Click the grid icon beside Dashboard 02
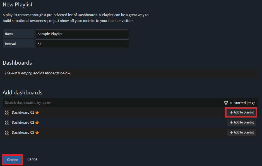The image size is (262, 166). (7, 123)
